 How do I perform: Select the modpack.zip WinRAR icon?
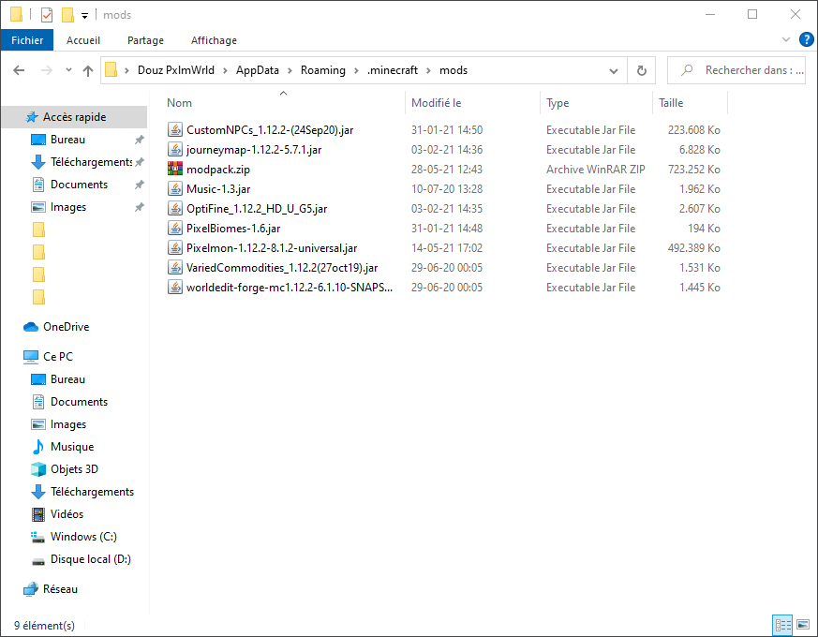[175, 169]
